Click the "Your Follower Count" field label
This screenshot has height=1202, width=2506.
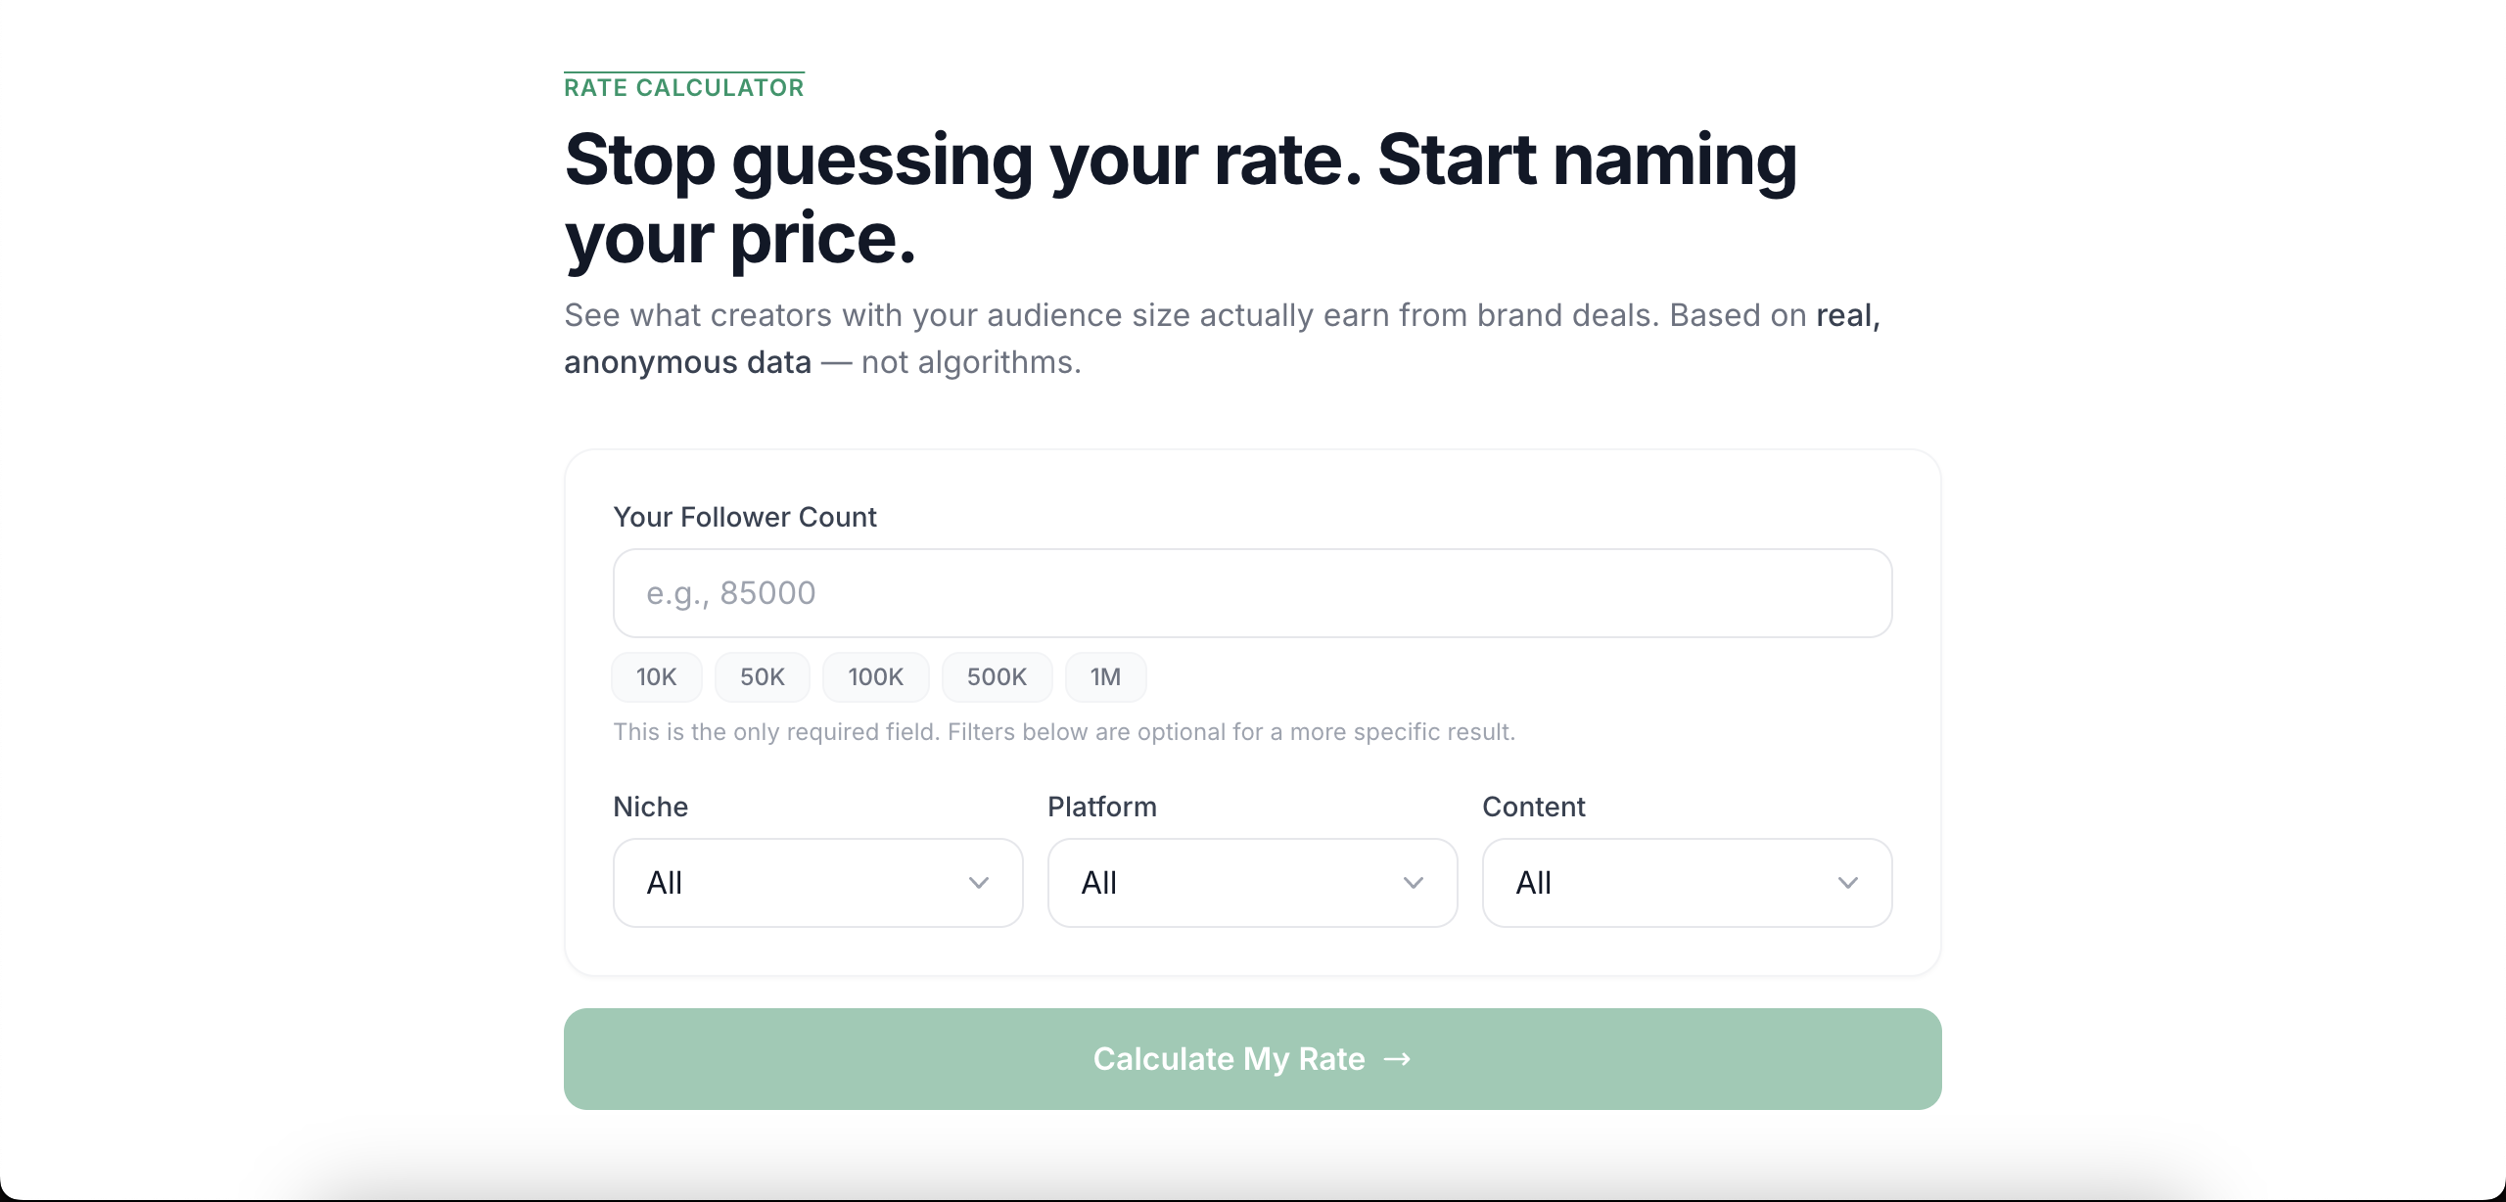pyautogui.click(x=744, y=517)
